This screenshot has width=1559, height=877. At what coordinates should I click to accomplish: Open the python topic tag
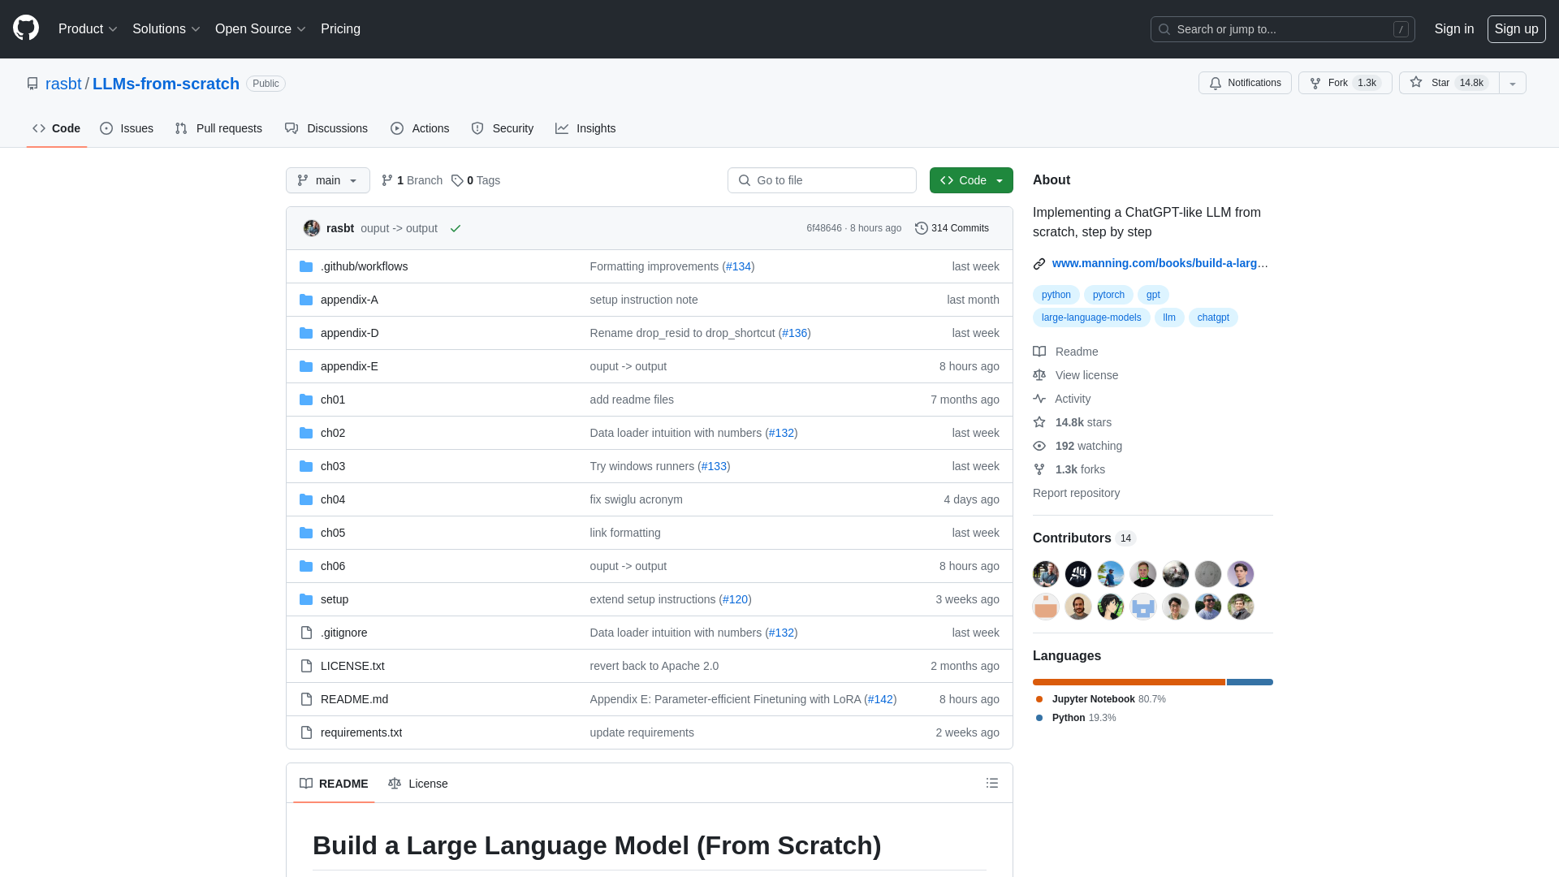click(1056, 295)
